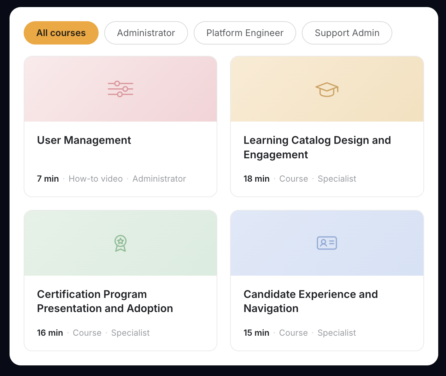Open the User Management course title
446x376 pixels.
84,140
